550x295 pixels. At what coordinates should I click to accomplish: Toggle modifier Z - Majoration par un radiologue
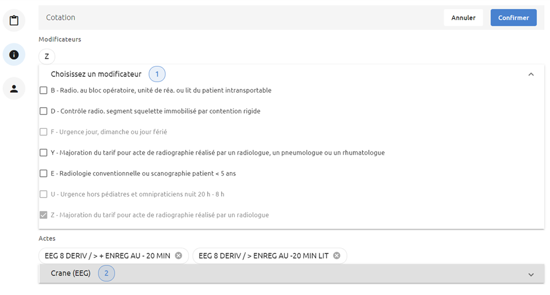tap(43, 215)
